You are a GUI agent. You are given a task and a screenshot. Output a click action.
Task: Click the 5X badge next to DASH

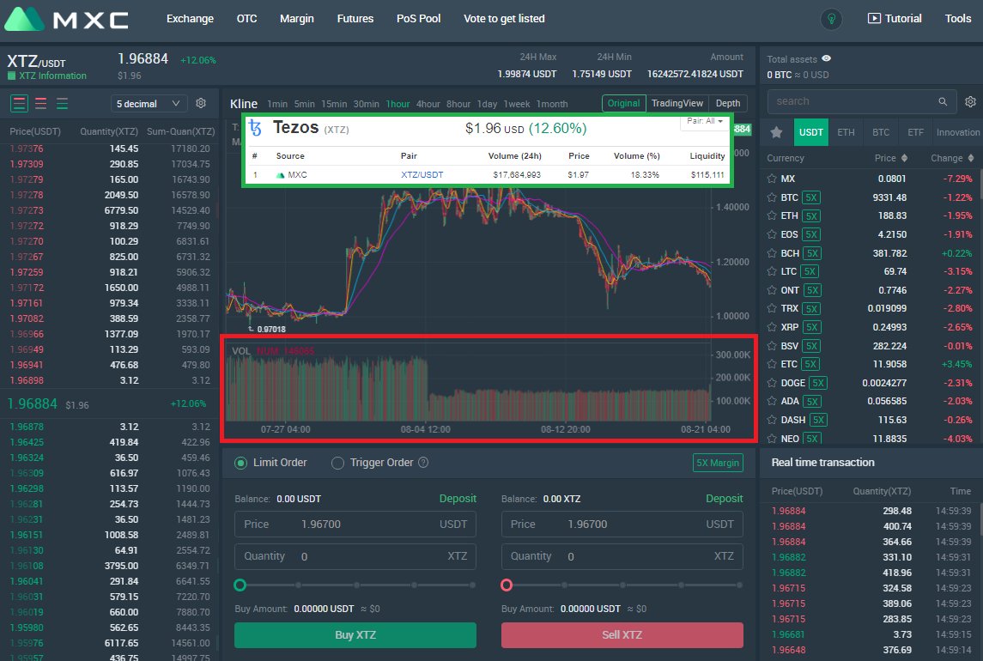click(x=818, y=420)
